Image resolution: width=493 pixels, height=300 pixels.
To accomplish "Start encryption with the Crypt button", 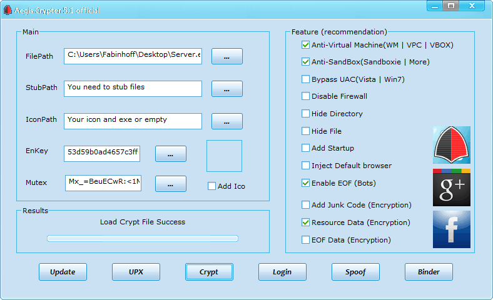I will [209, 272].
